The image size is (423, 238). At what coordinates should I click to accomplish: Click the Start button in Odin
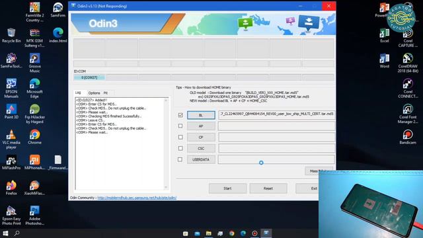pyautogui.click(x=227, y=188)
